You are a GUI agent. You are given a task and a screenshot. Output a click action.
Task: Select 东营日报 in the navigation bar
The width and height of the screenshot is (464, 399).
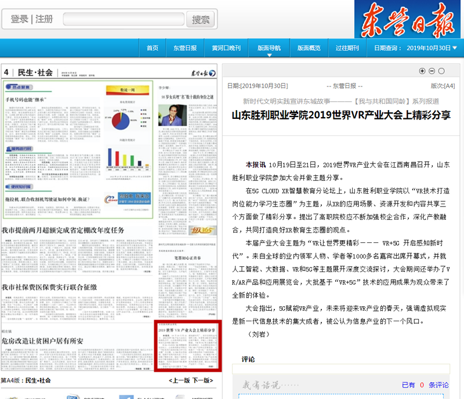pos(185,48)
